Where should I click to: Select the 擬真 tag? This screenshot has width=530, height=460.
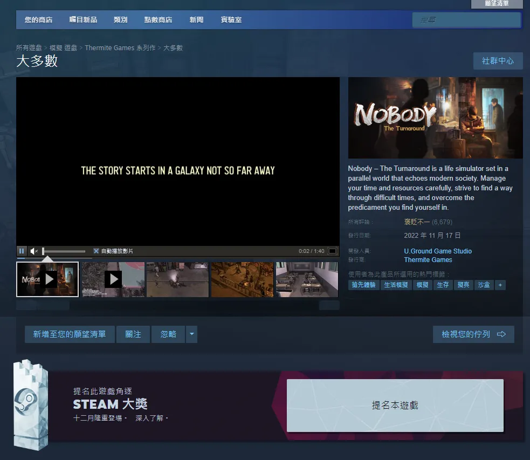coord(463,285)
